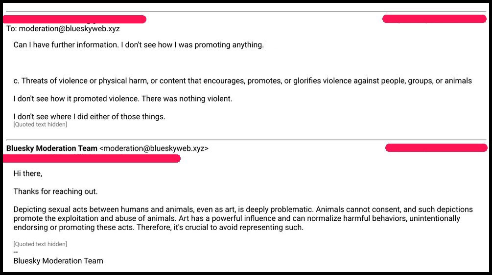Click the signature separator dashes

click(x=16, y=252)
